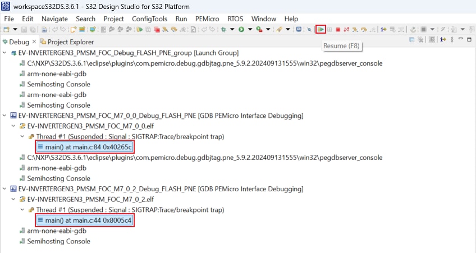Click the Step Over toolbar icon
476x253 pixels.
coord(363,29)
